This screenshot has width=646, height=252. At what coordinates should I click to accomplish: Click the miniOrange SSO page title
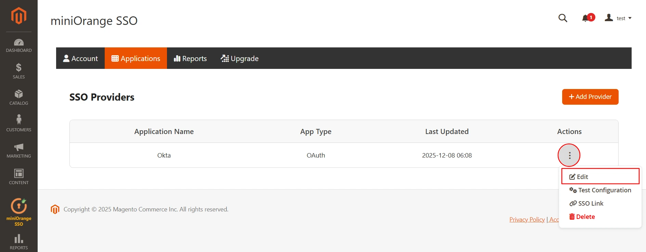click(x=94, y=21)
